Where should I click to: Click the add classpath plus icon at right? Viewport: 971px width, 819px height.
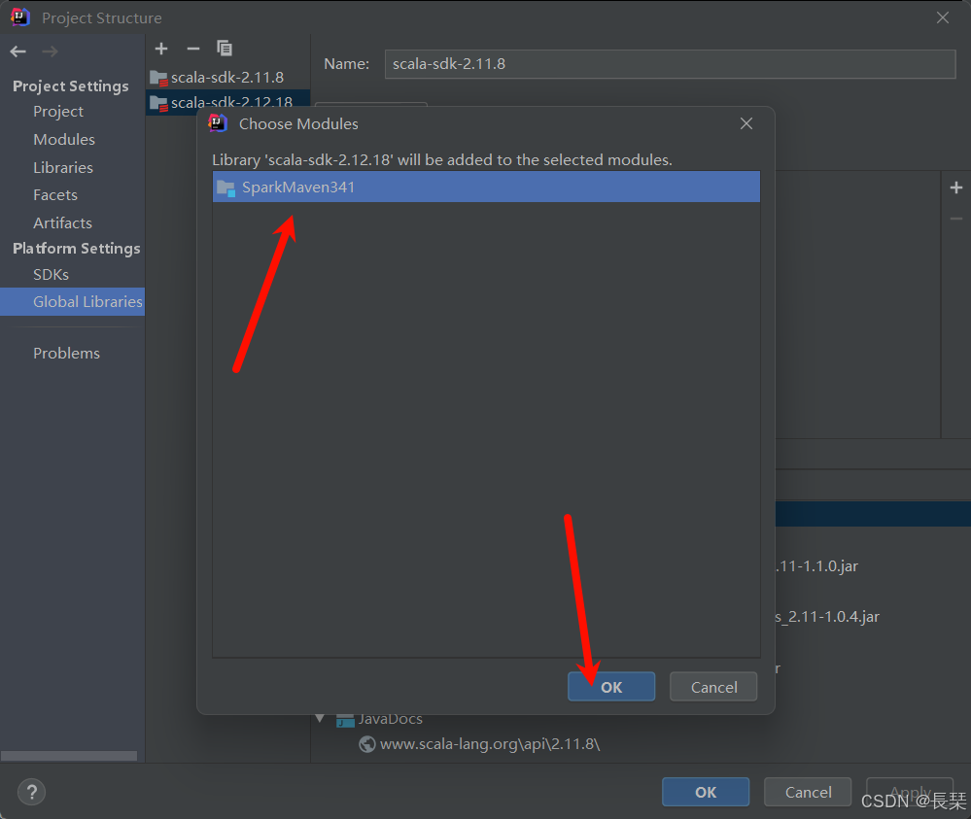[x=956, y=188]
